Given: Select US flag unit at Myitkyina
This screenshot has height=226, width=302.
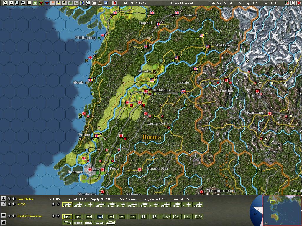Looking at the screenshot, I should point(208,46).
